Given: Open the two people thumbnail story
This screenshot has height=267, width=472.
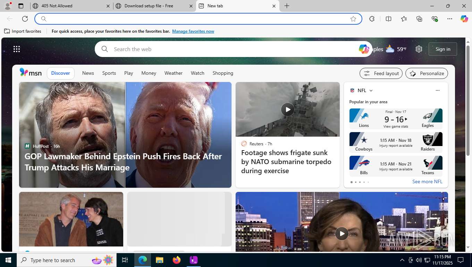Looking at the screenshot, I should 71,219.
